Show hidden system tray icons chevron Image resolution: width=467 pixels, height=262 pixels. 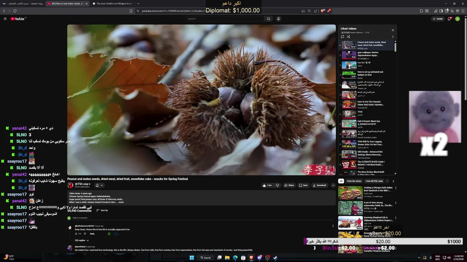(x=419, y=258)
